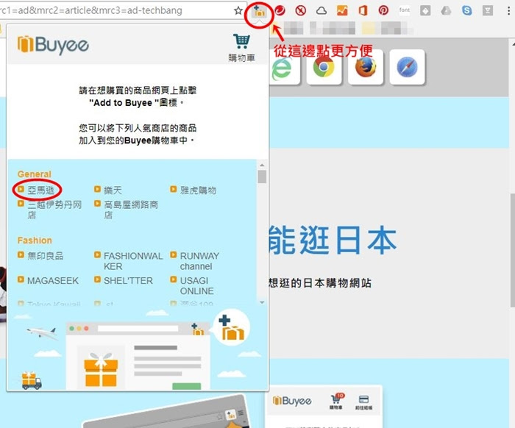Viewport: 515px width, 428px height.
Task: Click the grey Y-shaped extension icon
Action: pyautogui.click(x=487, y=10)
